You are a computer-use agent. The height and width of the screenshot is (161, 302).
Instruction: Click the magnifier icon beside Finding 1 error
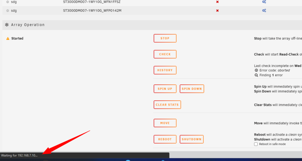[x=256, y=75]
